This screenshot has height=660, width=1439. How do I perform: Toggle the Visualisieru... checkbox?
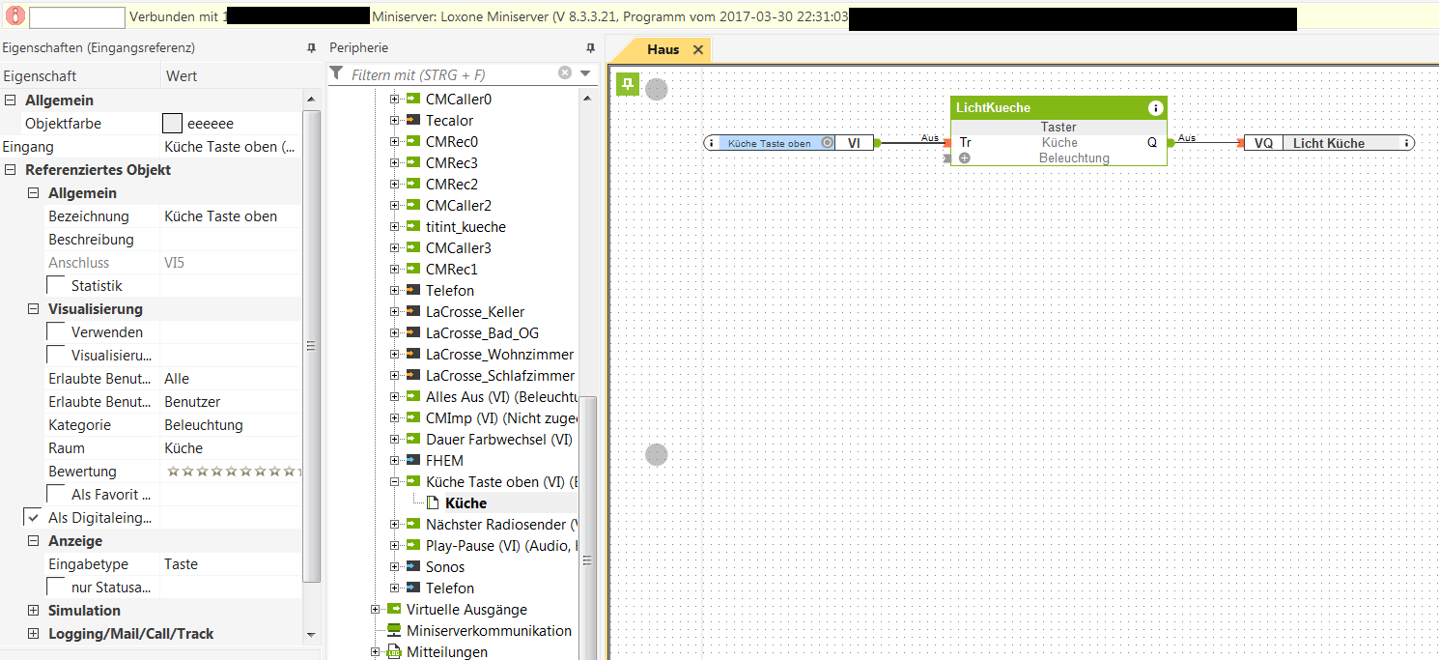coord(56,356)
